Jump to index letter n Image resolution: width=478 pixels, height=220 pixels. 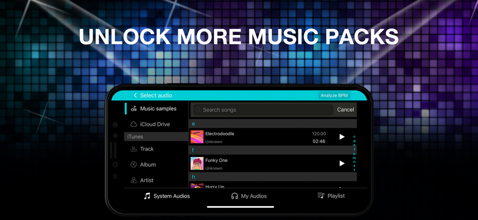click(x=354, y=162)
